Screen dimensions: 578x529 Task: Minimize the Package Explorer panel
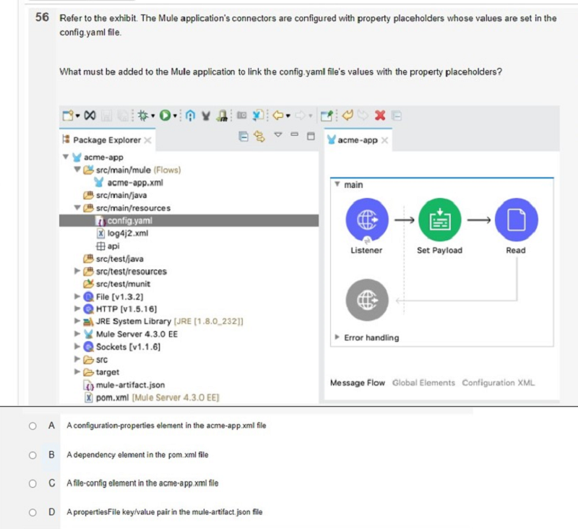294,134
